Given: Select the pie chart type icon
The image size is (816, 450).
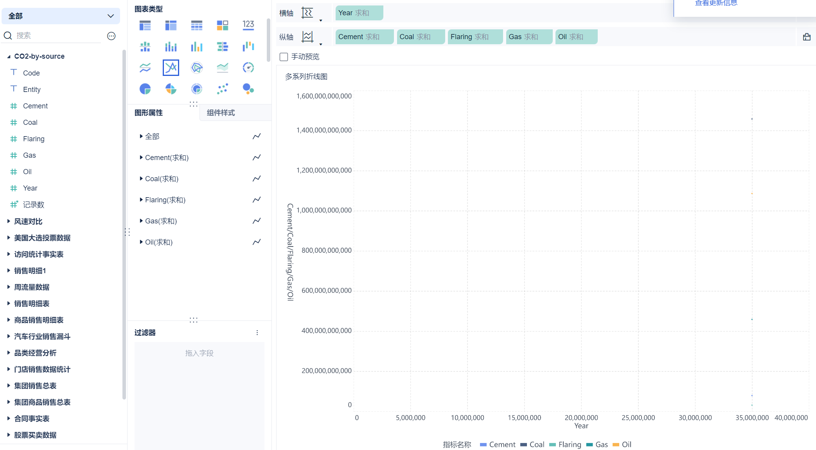Looking at the screenshot, I should [145, 89].
